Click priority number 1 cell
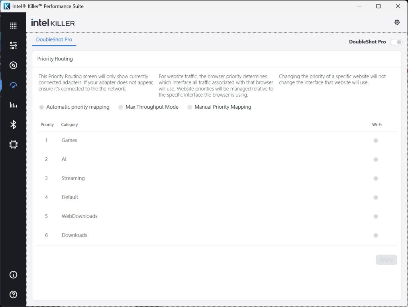408x307 pixels. (x=46, y=140)
